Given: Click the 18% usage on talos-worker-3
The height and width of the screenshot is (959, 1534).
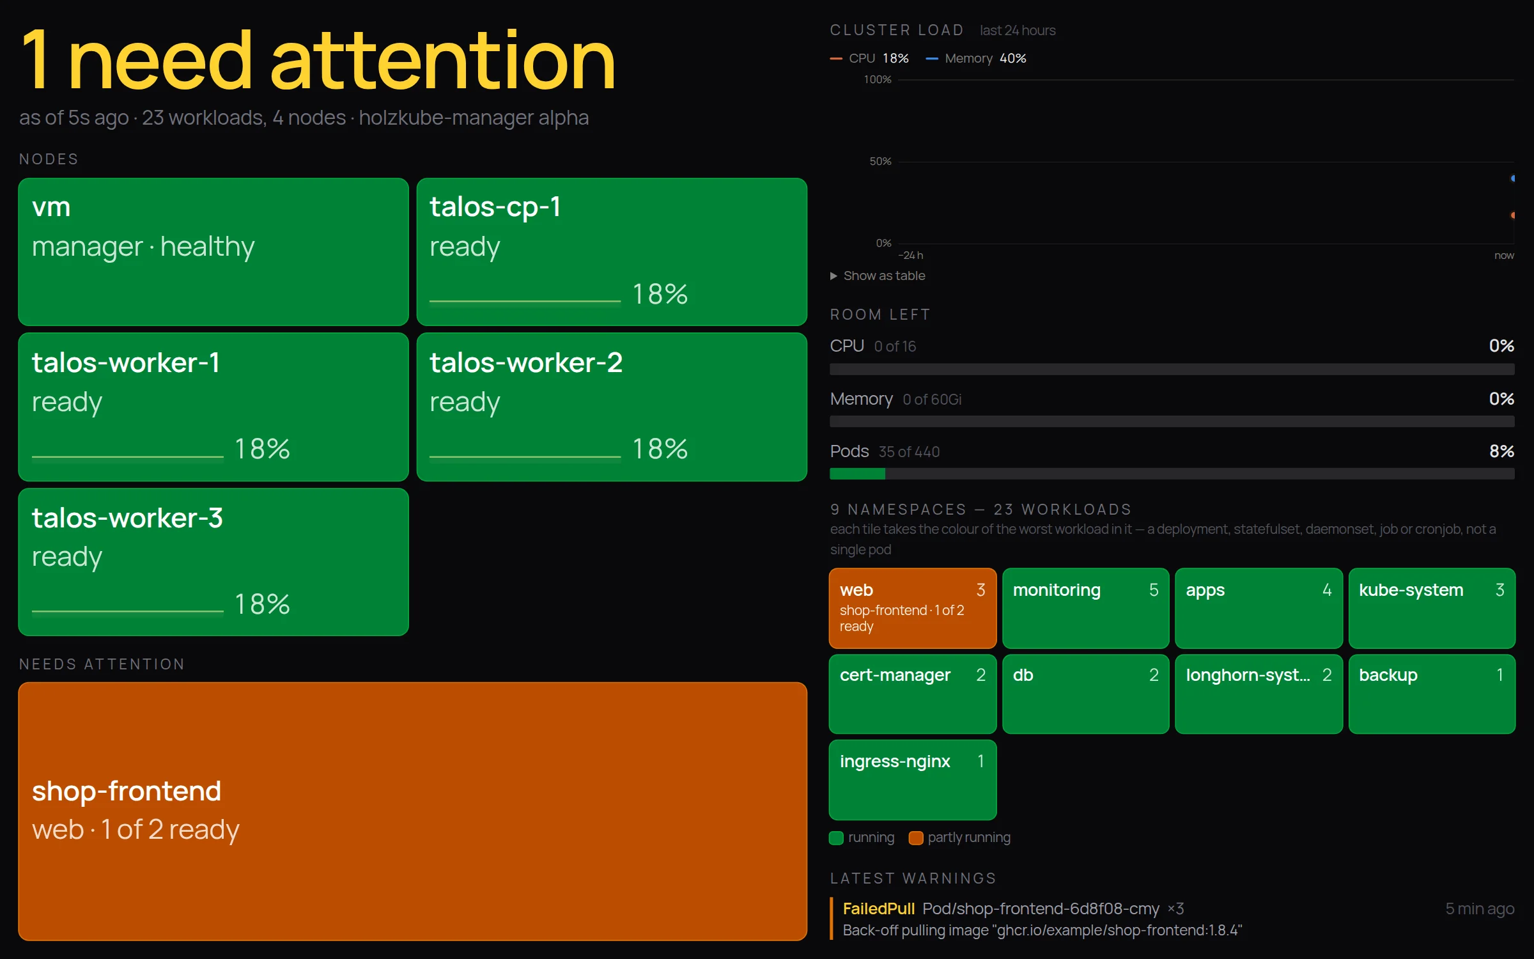Looking at the screenshot, I should pos(262,604).
